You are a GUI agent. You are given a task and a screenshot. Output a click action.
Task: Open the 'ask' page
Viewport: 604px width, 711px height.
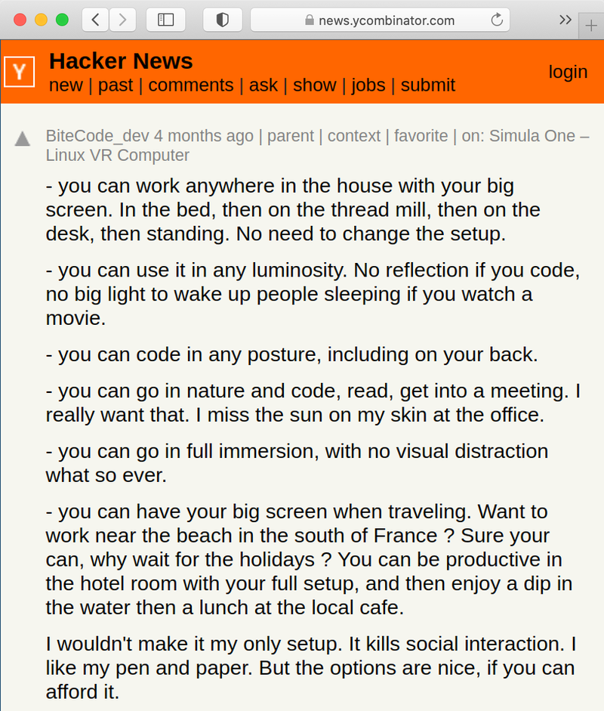pyautogui.click(x=263, y=85)
